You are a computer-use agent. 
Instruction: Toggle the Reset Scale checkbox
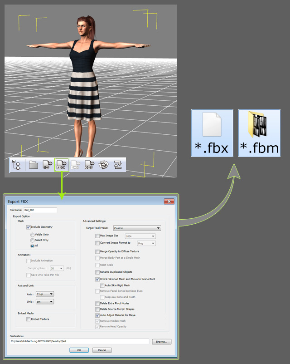(97, 265)
